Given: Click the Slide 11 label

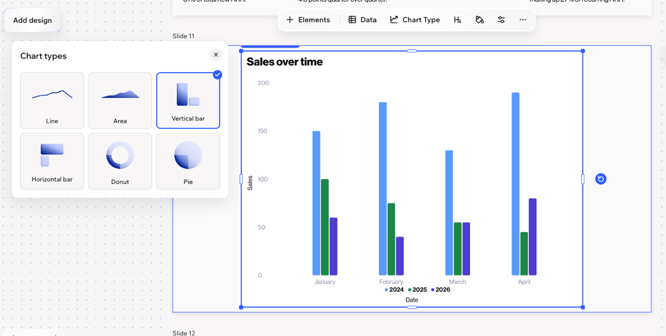Looking at the screenshot, I should point(183,36).
